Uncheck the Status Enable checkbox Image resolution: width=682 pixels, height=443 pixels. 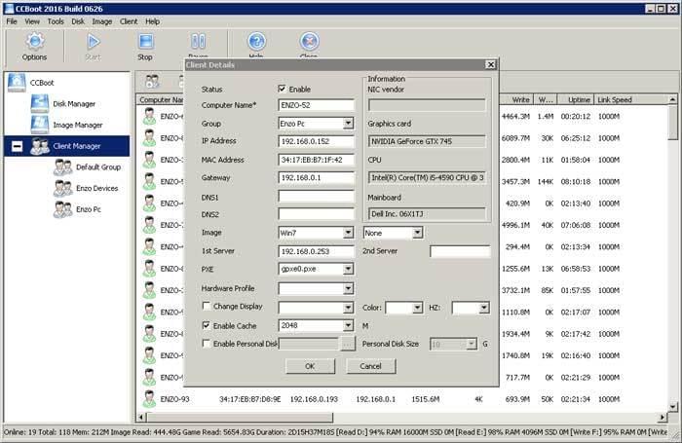[x=283, y=89]
